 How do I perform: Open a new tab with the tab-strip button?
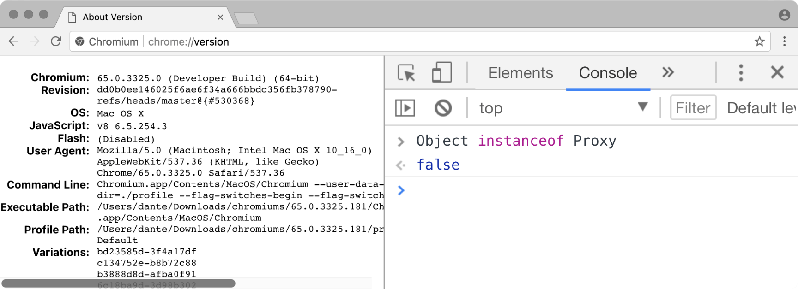click(x=246, y=18)
